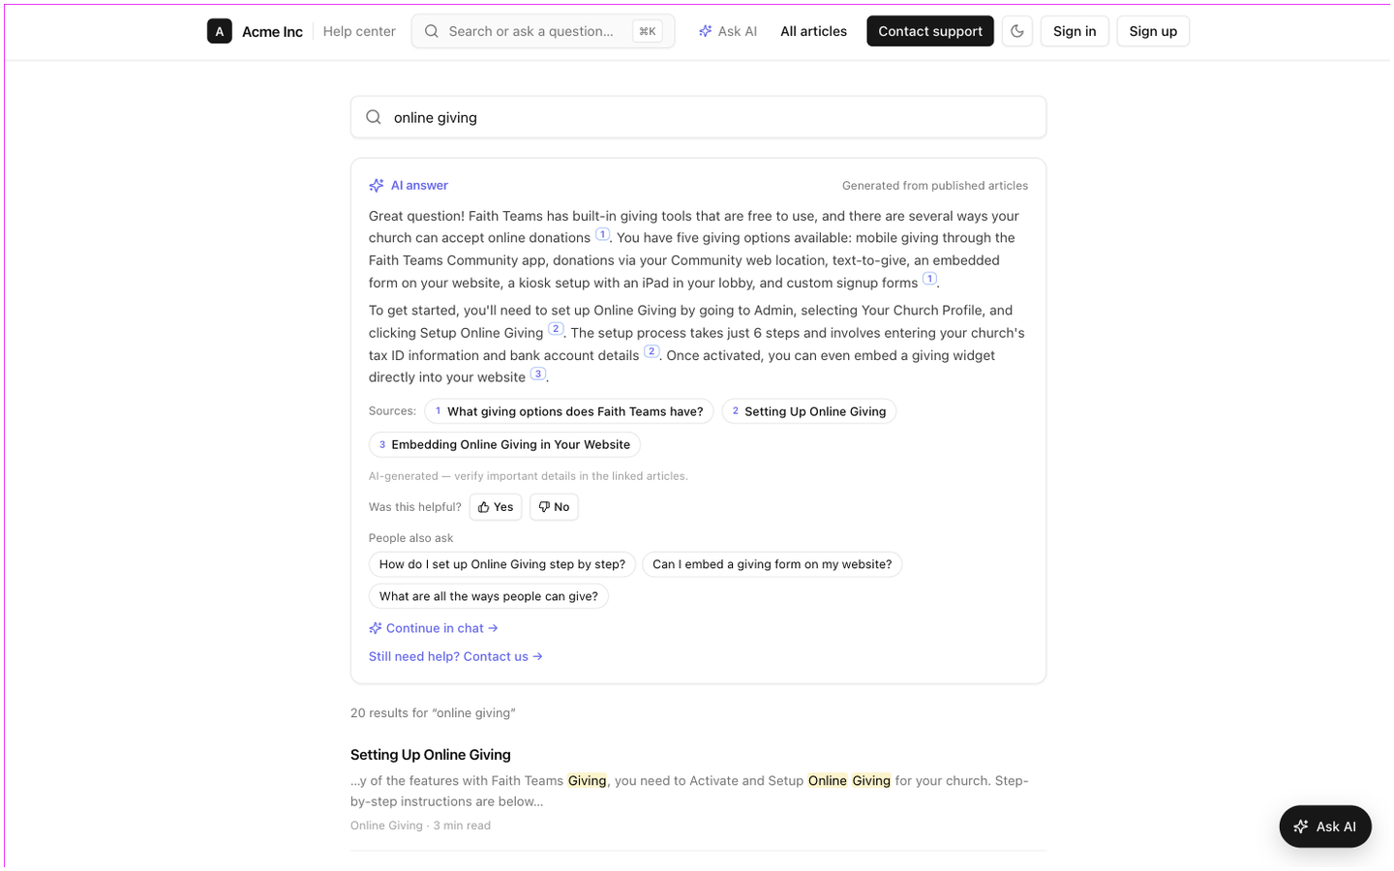
Task: Click citation 1 after 'custom signup forms'
Action: tap(929, 279)
